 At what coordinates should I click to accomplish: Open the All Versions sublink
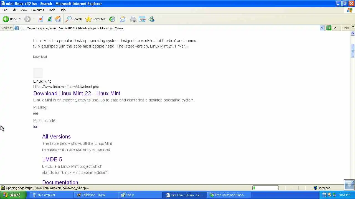pyautogui.click(x=56, y=137)
